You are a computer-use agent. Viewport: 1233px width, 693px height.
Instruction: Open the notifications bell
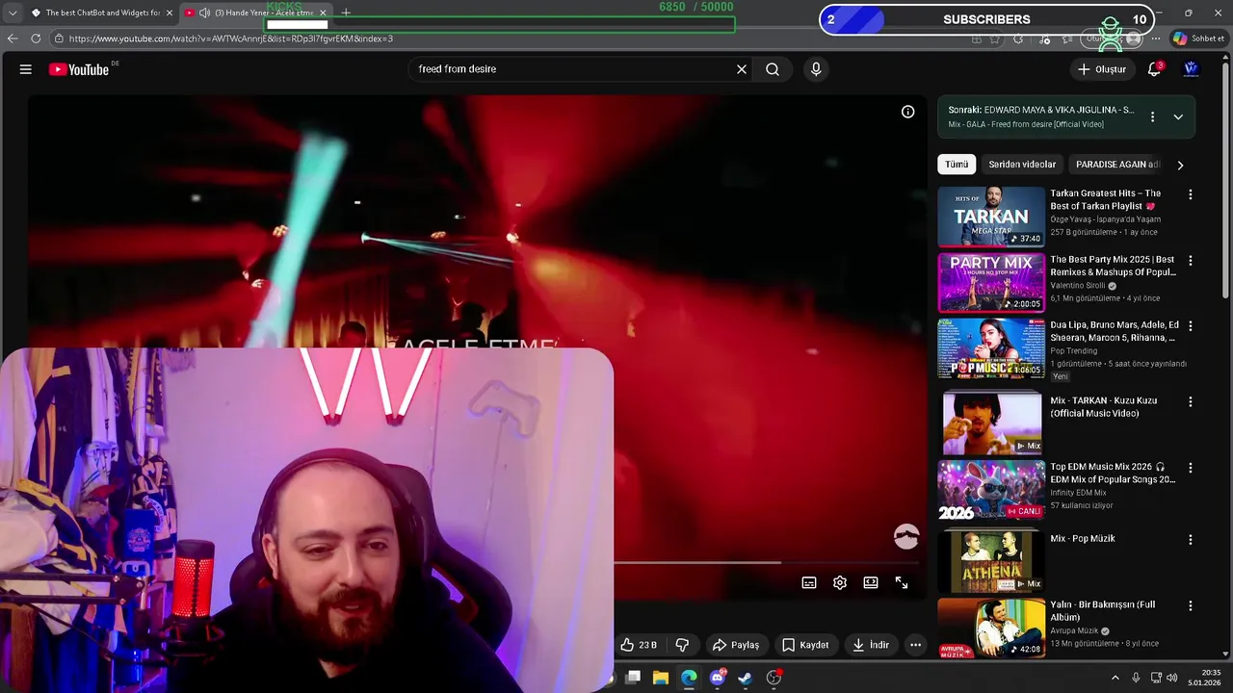coord(1154,69)
